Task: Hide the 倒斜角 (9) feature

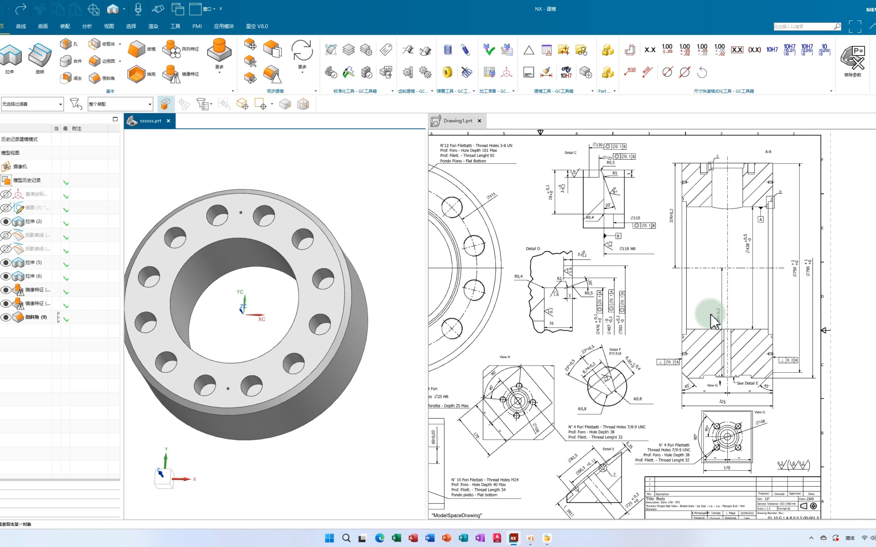Action: (x=6, y=317)
